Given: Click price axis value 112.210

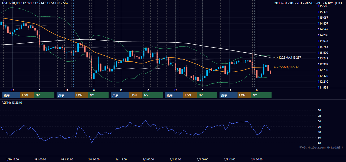Looking at the screenshot, I should (324, 82).
